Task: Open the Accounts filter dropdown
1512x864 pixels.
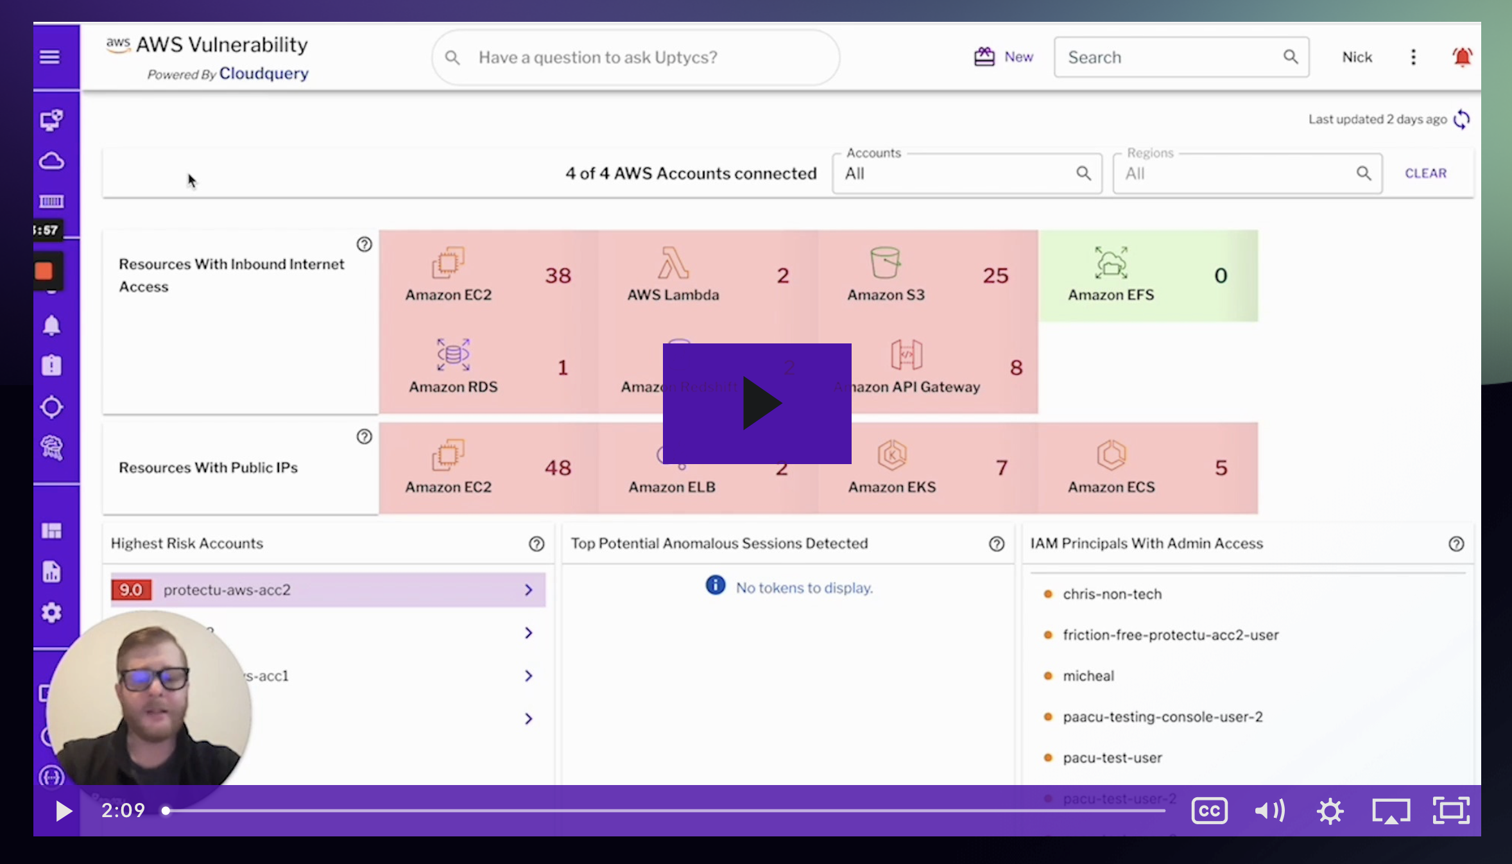Action: [x=966, y=173]
